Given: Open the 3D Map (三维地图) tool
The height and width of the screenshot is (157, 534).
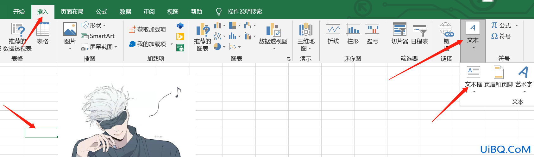Looking at the screenshot, I should [306, 37].
